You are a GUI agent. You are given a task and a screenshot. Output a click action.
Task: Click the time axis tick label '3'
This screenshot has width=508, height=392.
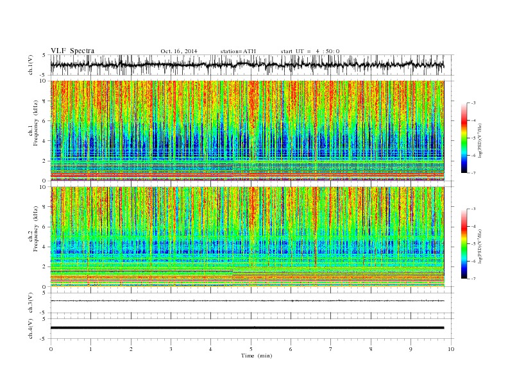click(x=171, y=349)
